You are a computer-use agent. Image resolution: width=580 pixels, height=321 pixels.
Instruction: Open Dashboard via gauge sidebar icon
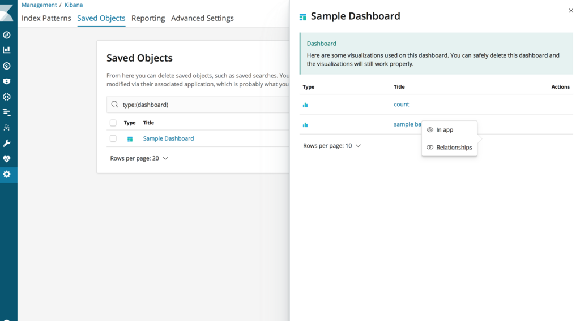pos(7,66)
